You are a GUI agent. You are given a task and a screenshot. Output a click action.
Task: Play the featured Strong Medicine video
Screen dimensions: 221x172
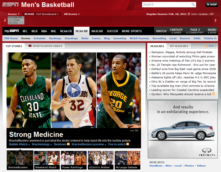pos(74,90)
